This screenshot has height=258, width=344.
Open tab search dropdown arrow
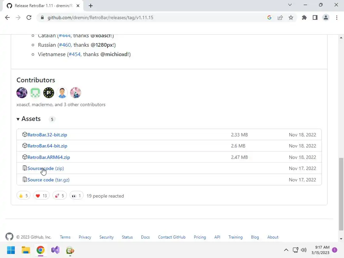(x=290, y=5)
